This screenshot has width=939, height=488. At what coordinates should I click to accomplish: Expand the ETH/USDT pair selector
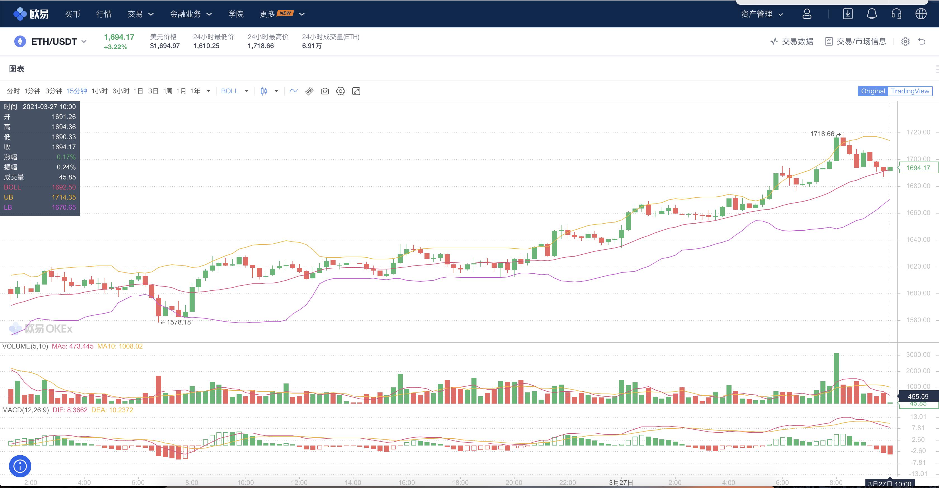pos(84,41)
